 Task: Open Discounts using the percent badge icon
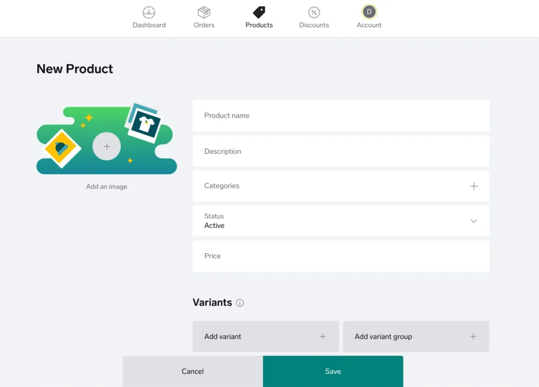click(x=314, y=11)
